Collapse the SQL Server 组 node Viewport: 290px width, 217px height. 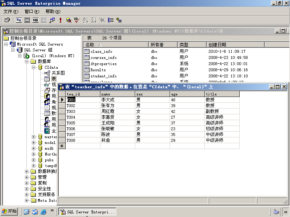[13, 50]
